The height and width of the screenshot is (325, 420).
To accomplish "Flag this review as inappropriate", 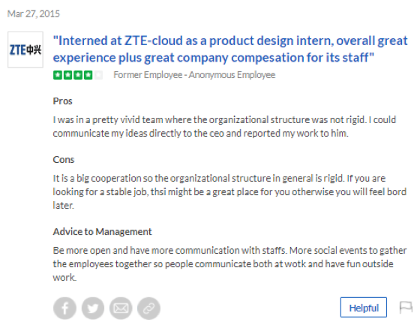I will click(406, 307).
